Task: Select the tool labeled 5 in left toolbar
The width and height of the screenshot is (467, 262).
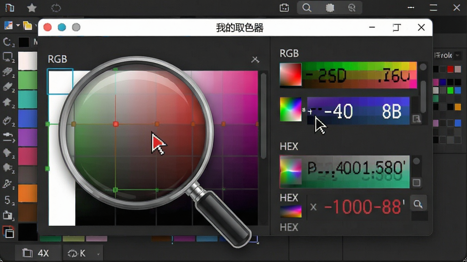Action: [8, 200]
